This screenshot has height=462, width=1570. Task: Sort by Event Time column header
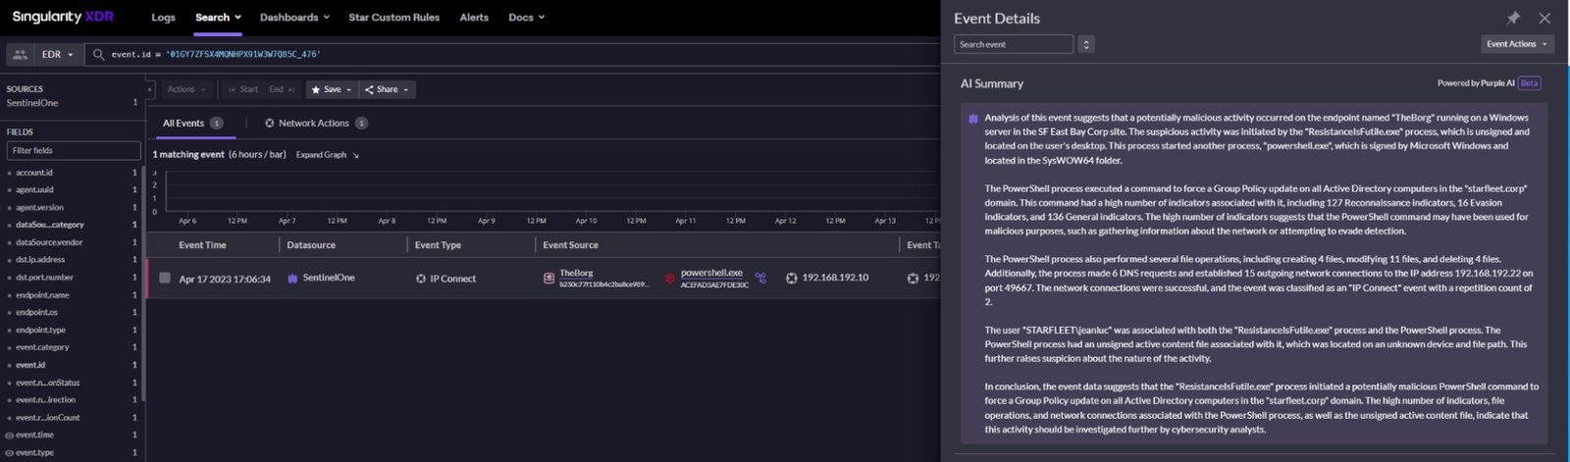tap(202, 245)
